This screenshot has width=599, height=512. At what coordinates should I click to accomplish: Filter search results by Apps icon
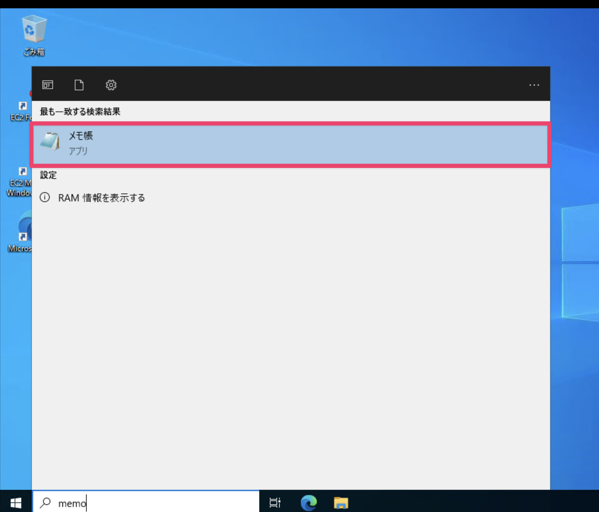tap(48, 85)
